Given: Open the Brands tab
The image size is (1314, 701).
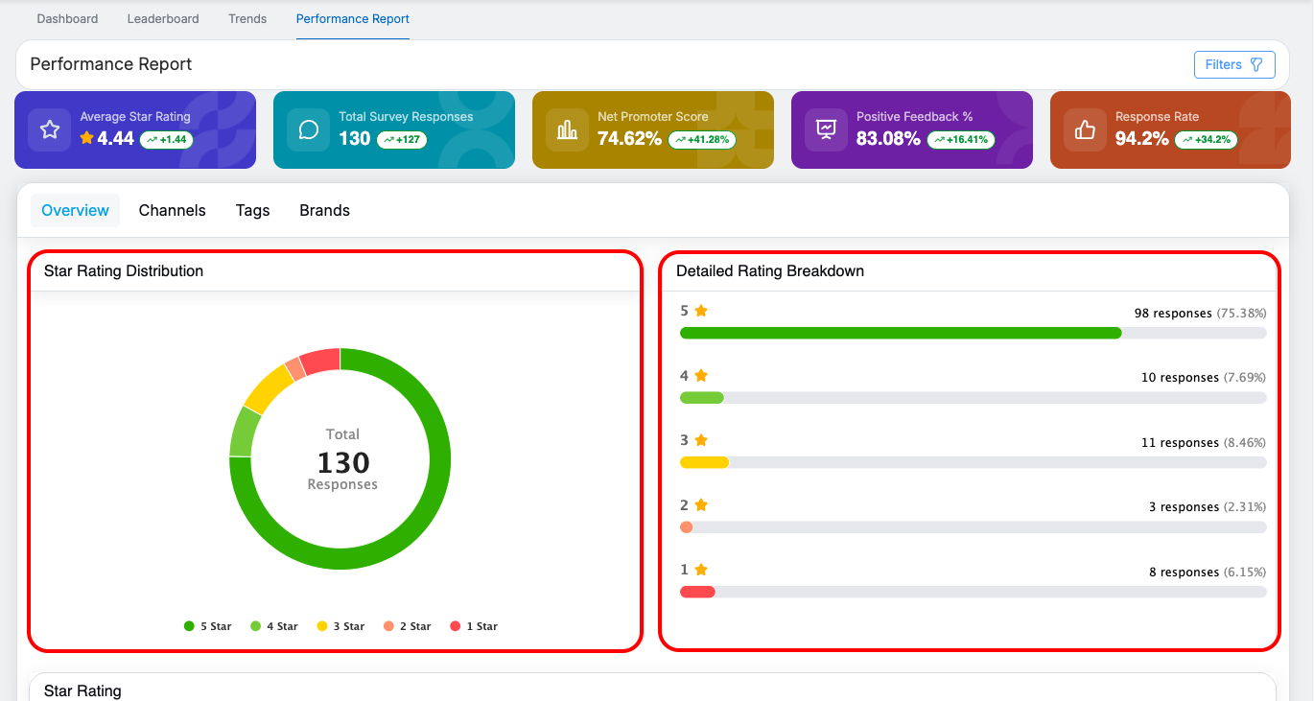Looking at the screenshot, I should tap(324, 211).
